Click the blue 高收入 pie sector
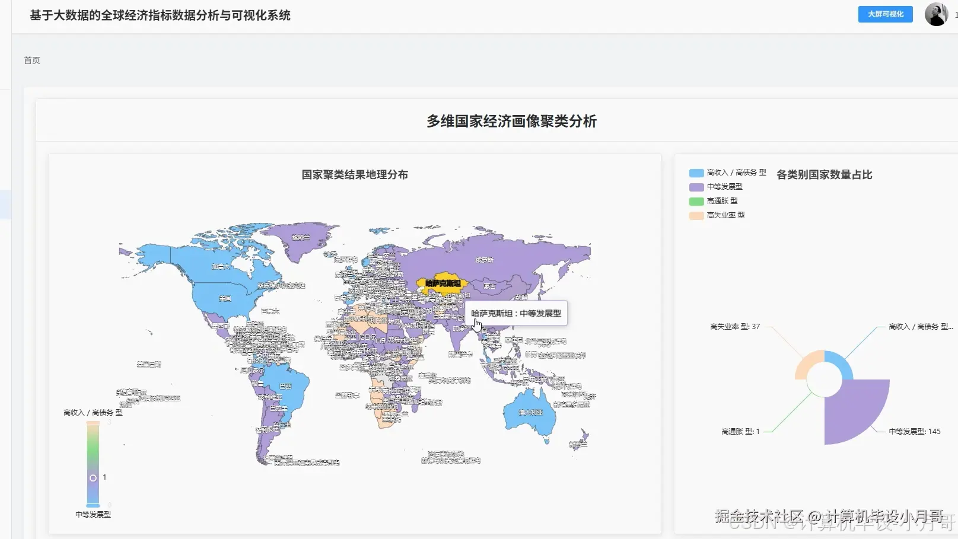 [841, 362]
